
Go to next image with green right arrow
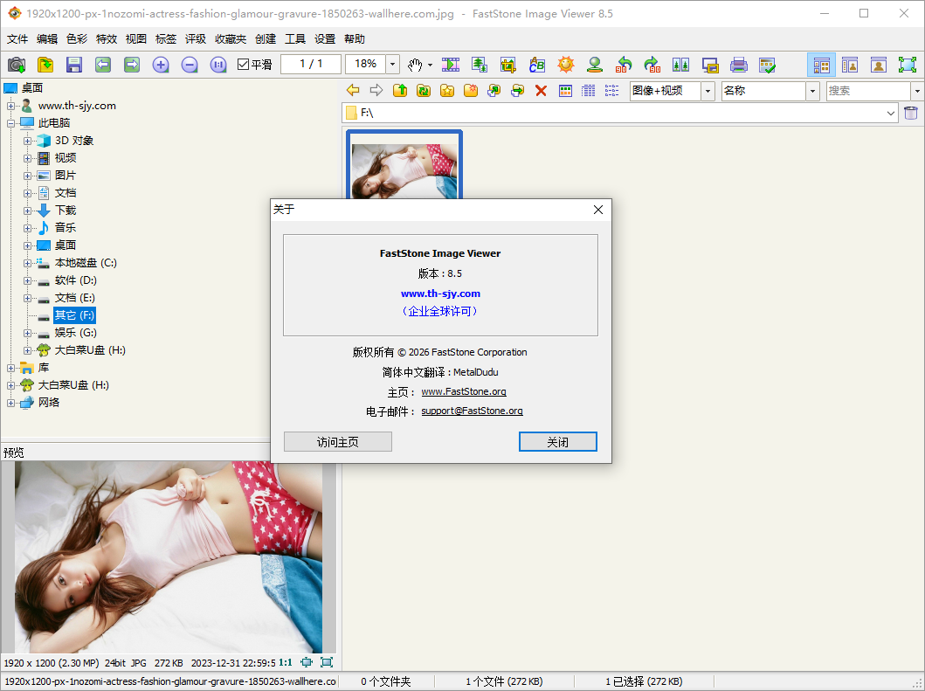132,65
